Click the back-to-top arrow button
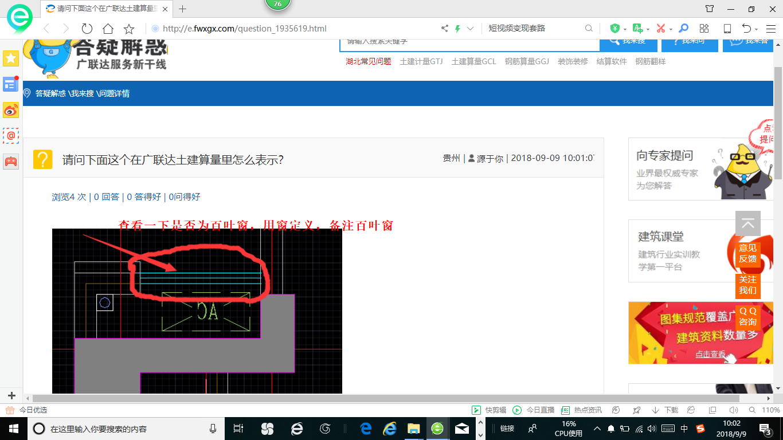Viewport: 783px width, 440px height. click(748, 223)
